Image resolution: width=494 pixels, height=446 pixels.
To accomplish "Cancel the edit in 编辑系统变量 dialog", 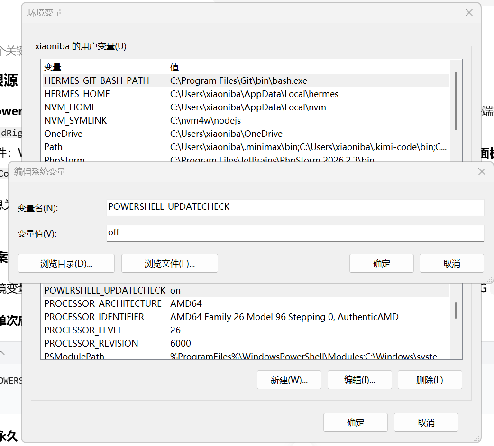I will point(451,263).
